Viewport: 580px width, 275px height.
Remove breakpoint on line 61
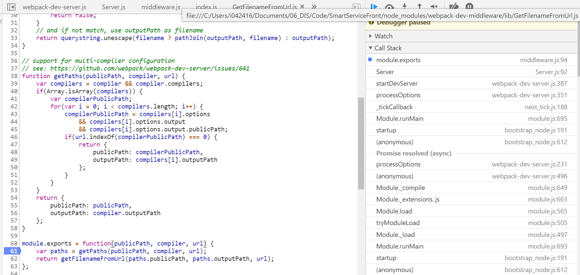pyautogui.click(x=12, y=251)
